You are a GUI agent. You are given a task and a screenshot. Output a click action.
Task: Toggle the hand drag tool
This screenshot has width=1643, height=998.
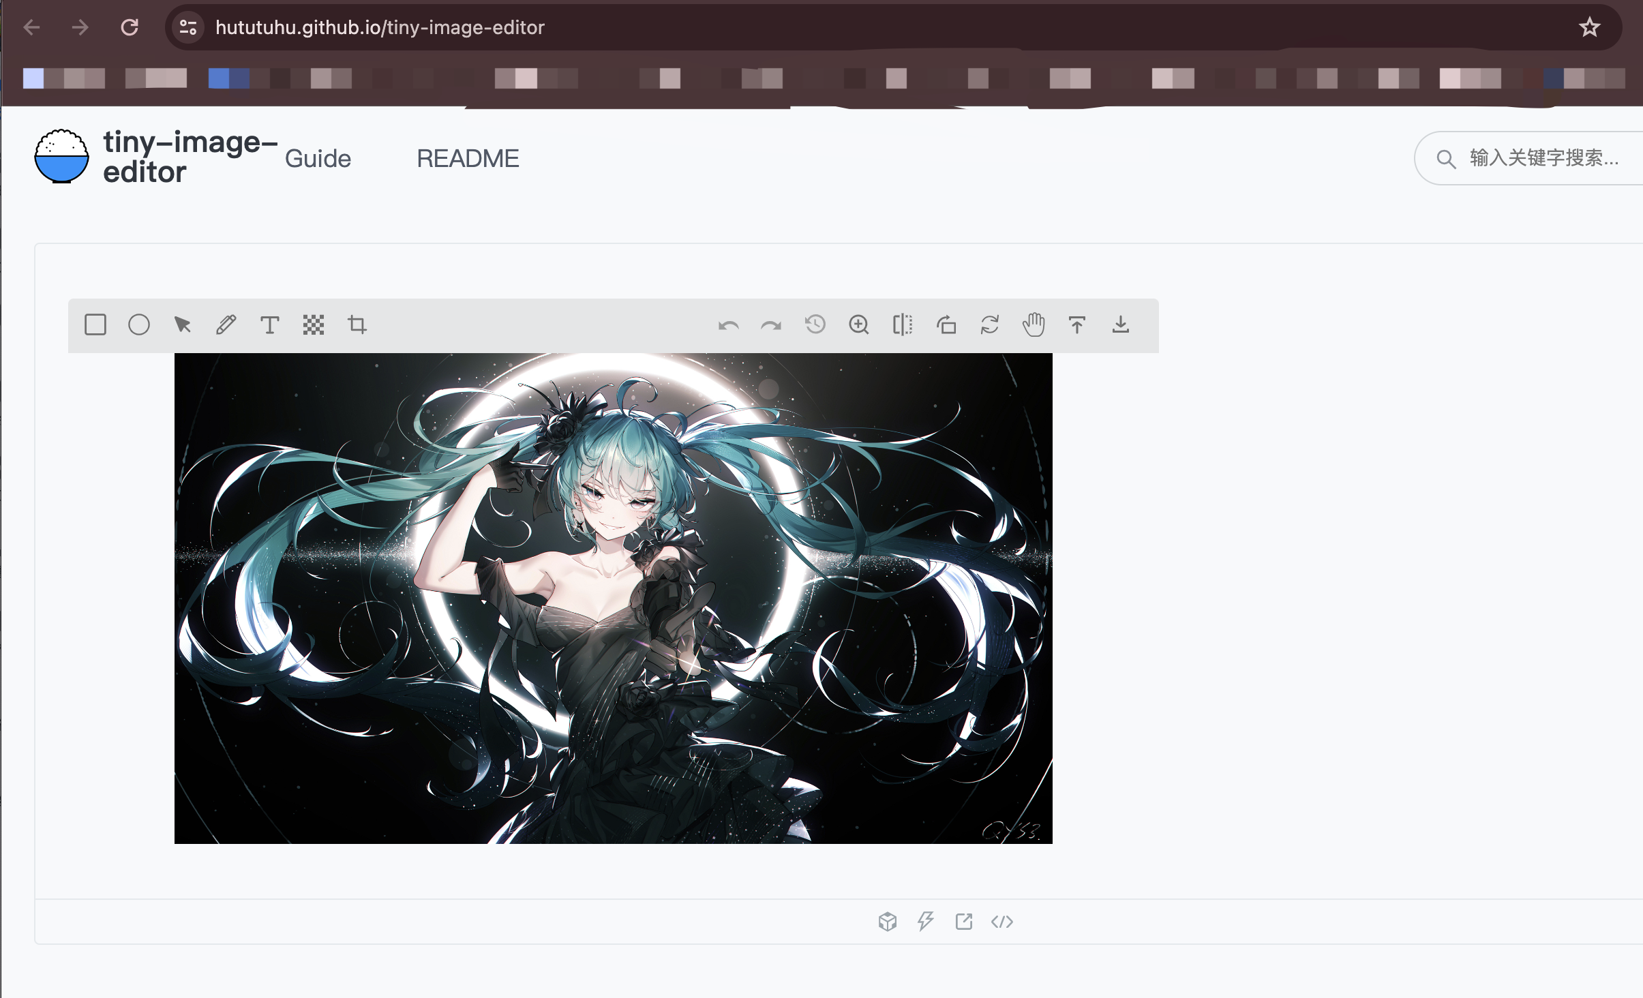point(1034,324)
